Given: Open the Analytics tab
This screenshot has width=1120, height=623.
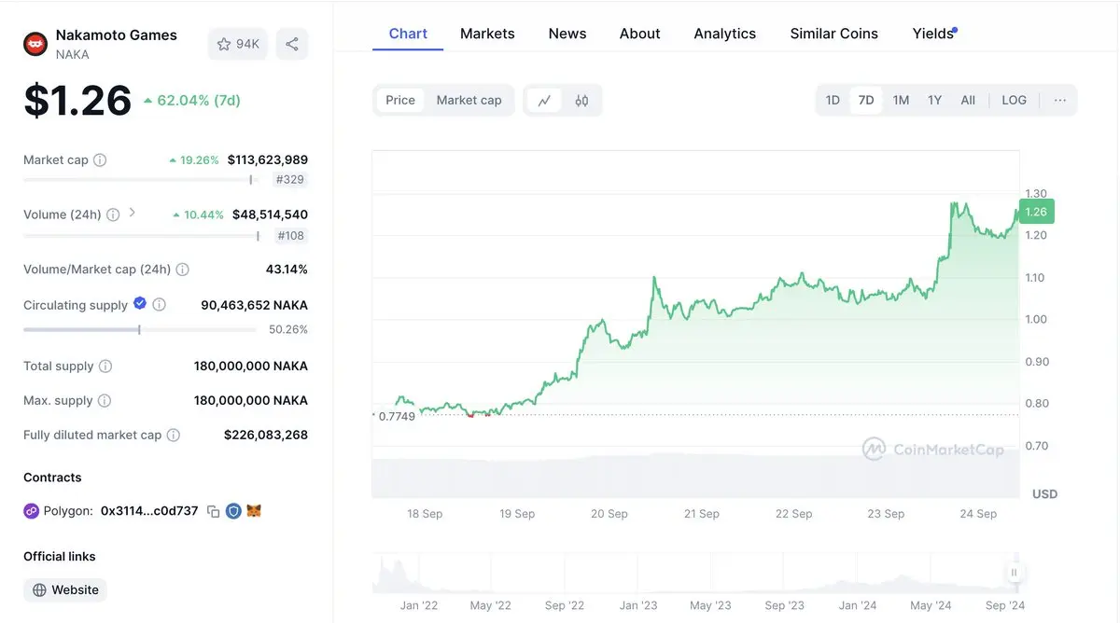Looking at the screenshot, I should (725, 34).
